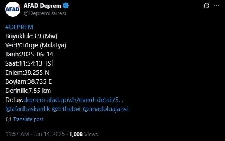
Task: Open the AFAD Deprem display name
Action: [42, 6]
